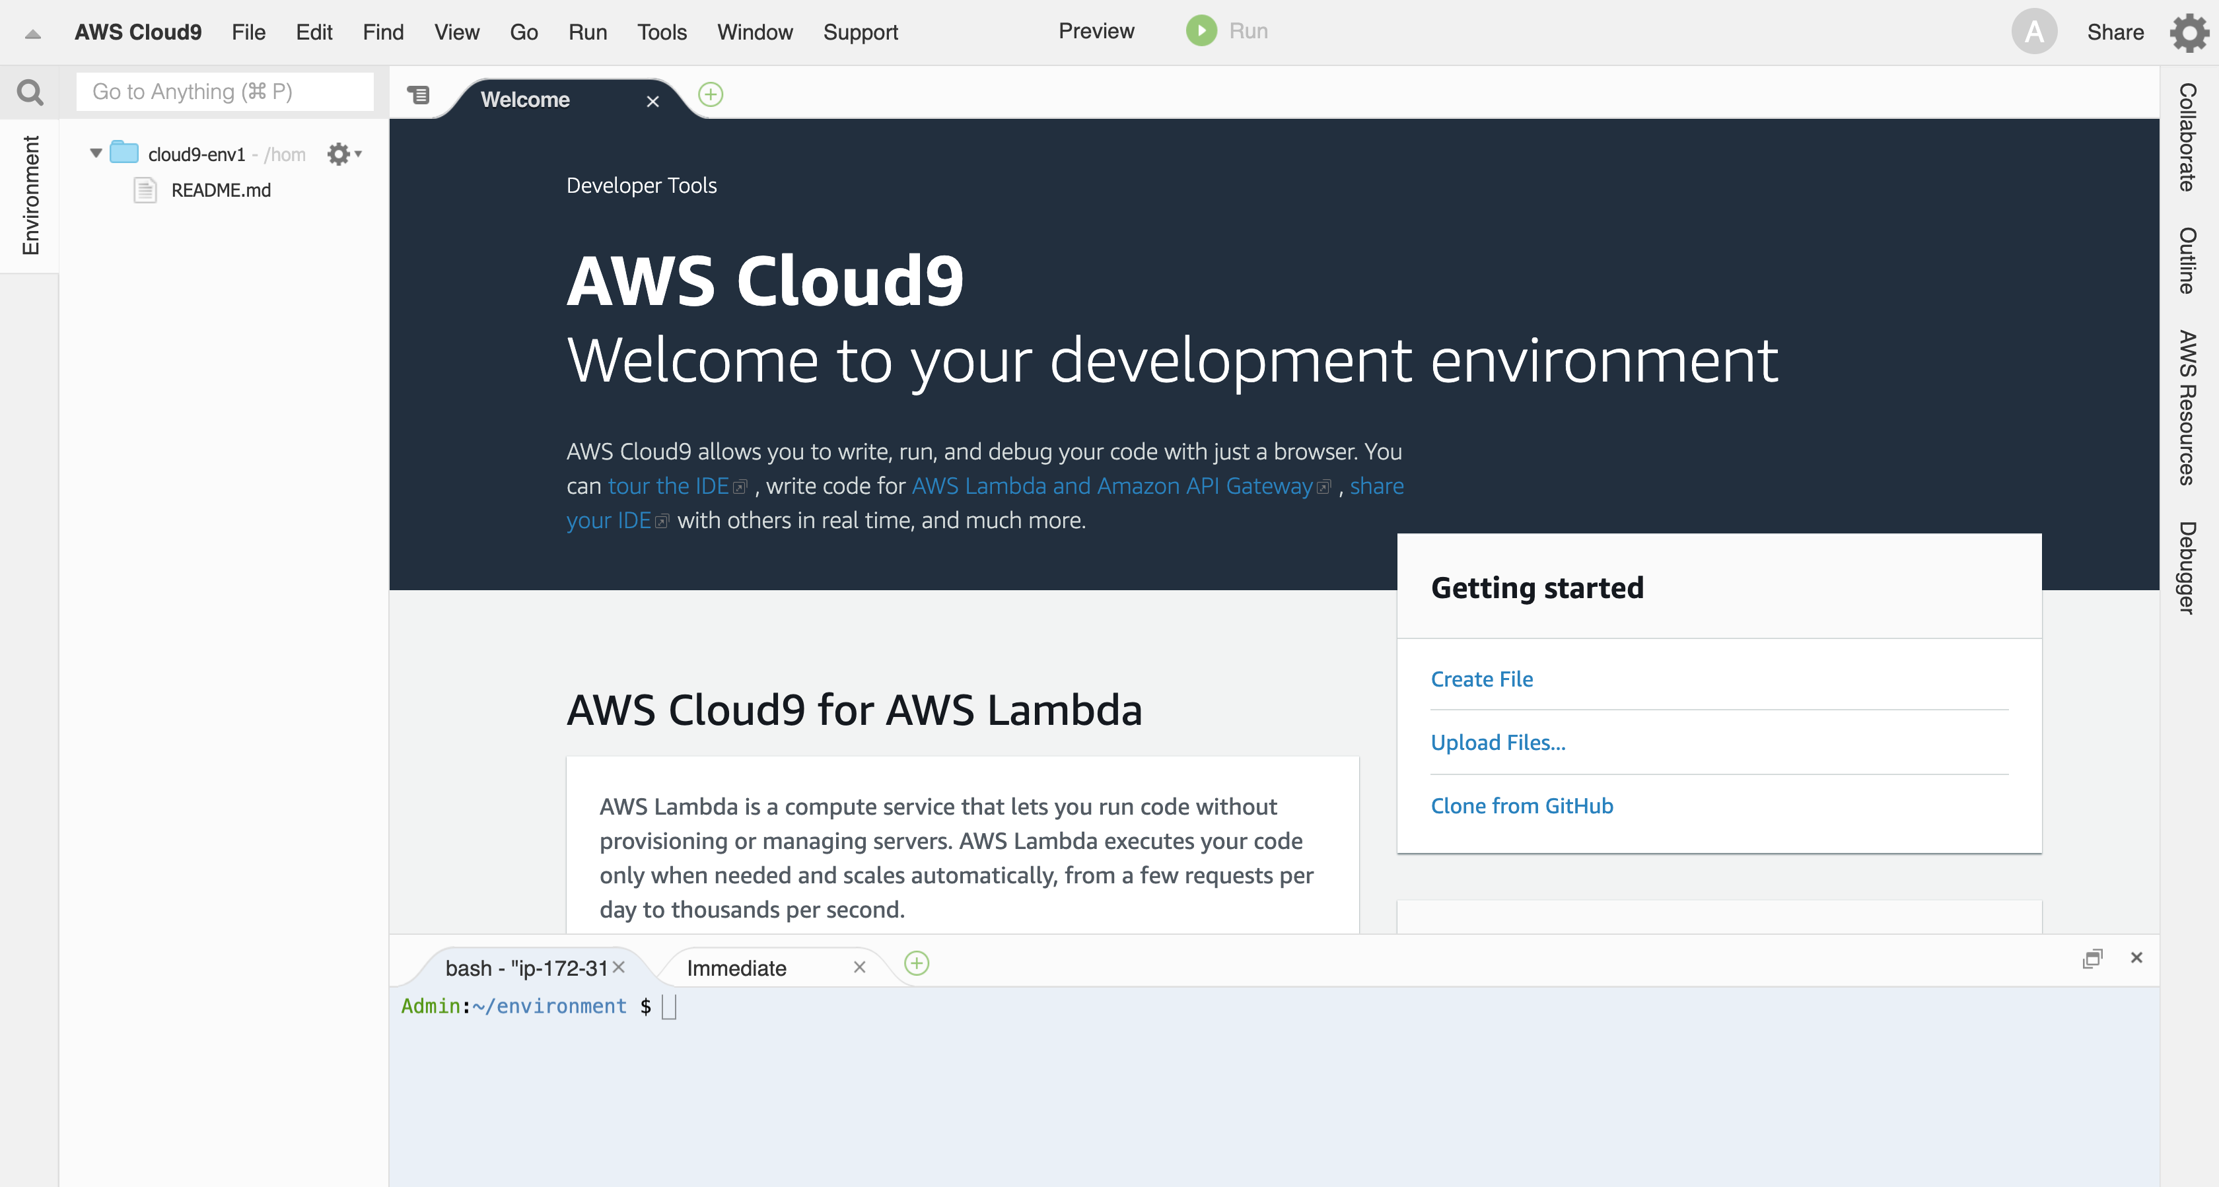The image size is (2219, 1187).
Task: Click the Preview button
Action: [x=1096, y=31]
